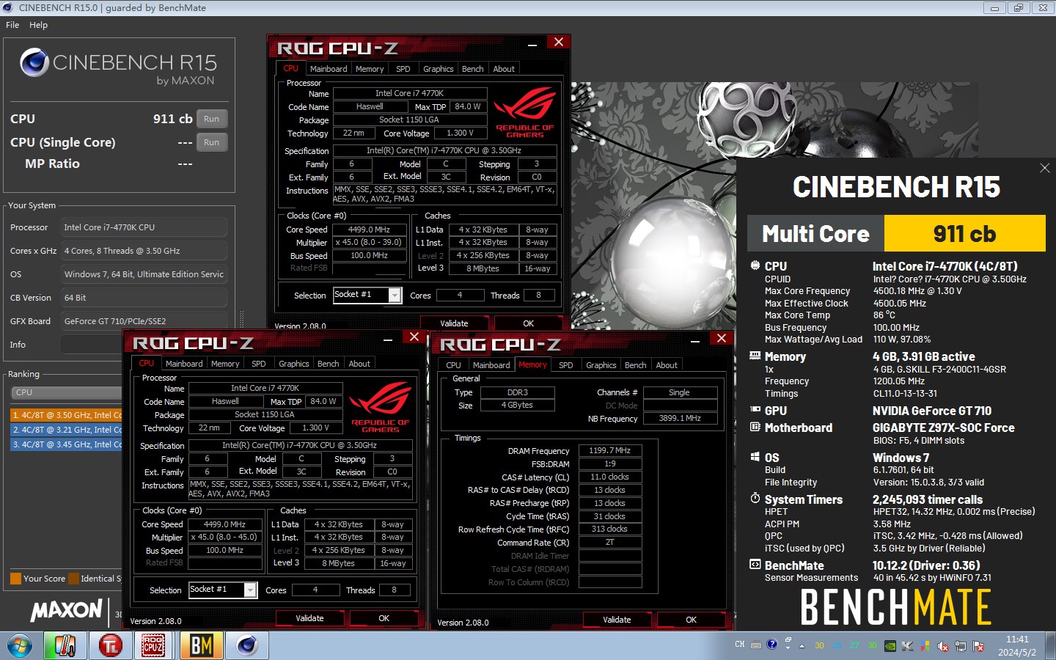The height and width of the screenshot is (660, 1056).
Task: Switch to BenchMate BM taskbar button
Action: coord(201,645)
